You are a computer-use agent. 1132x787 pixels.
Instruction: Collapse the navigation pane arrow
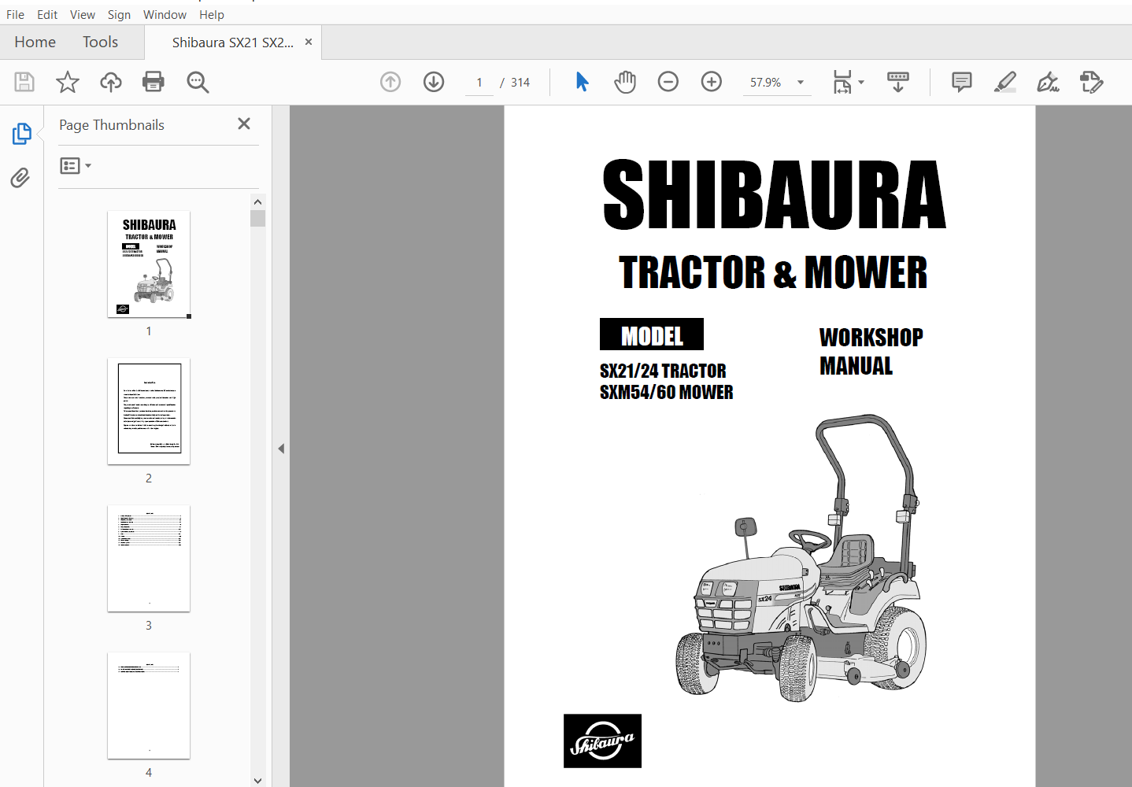click(281, 449)
